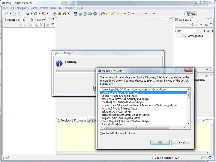Image resolution: width=216 pixels, height=162 pixels.
Task: Close the Update Site Mirrors dialog
Action: click(x=188, y=70)
